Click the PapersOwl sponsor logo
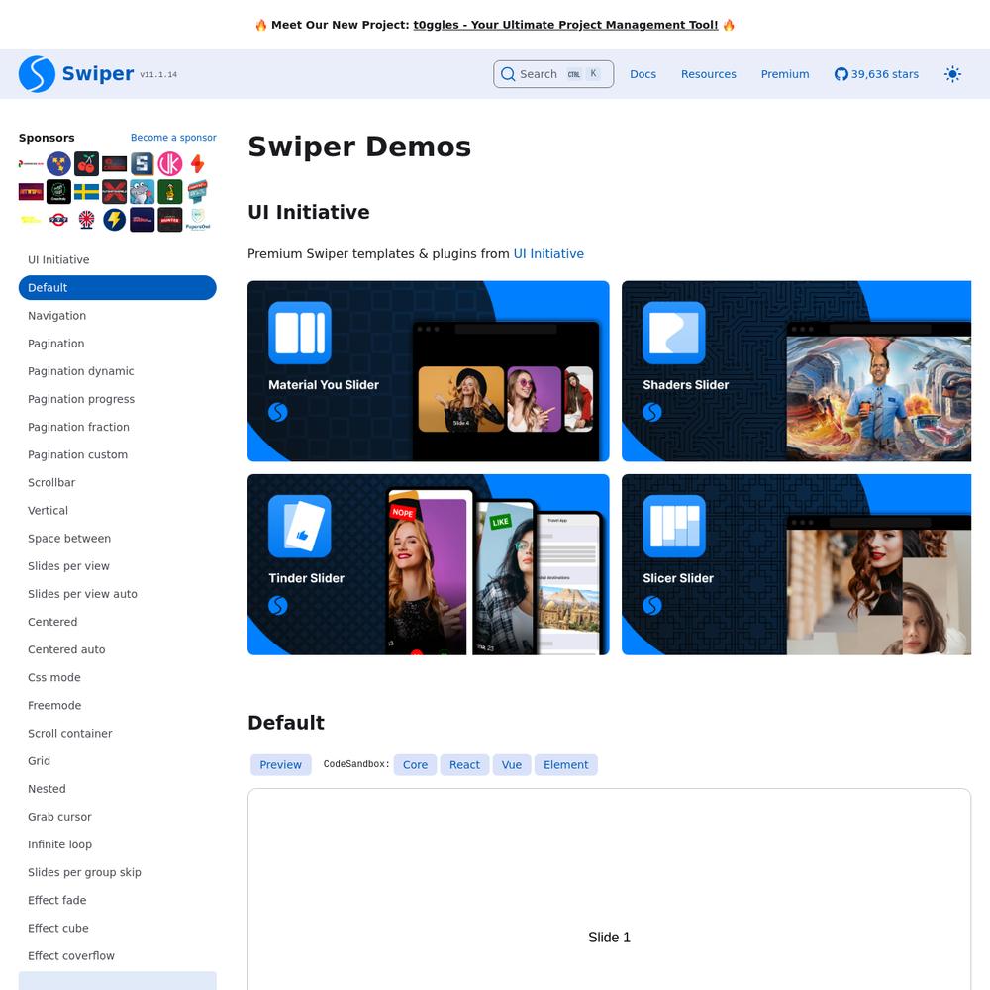Image resolution: width=990 pixels, height=990 pixels. click(x=198, y=220)
